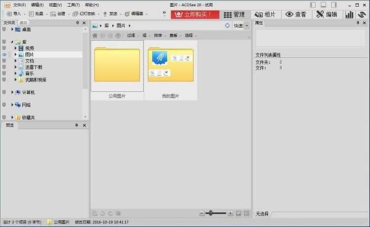The width and height of the screenshot is (370, 227).
Task: Toggle the easy-select marker beside 计算机
Action: 4,93
